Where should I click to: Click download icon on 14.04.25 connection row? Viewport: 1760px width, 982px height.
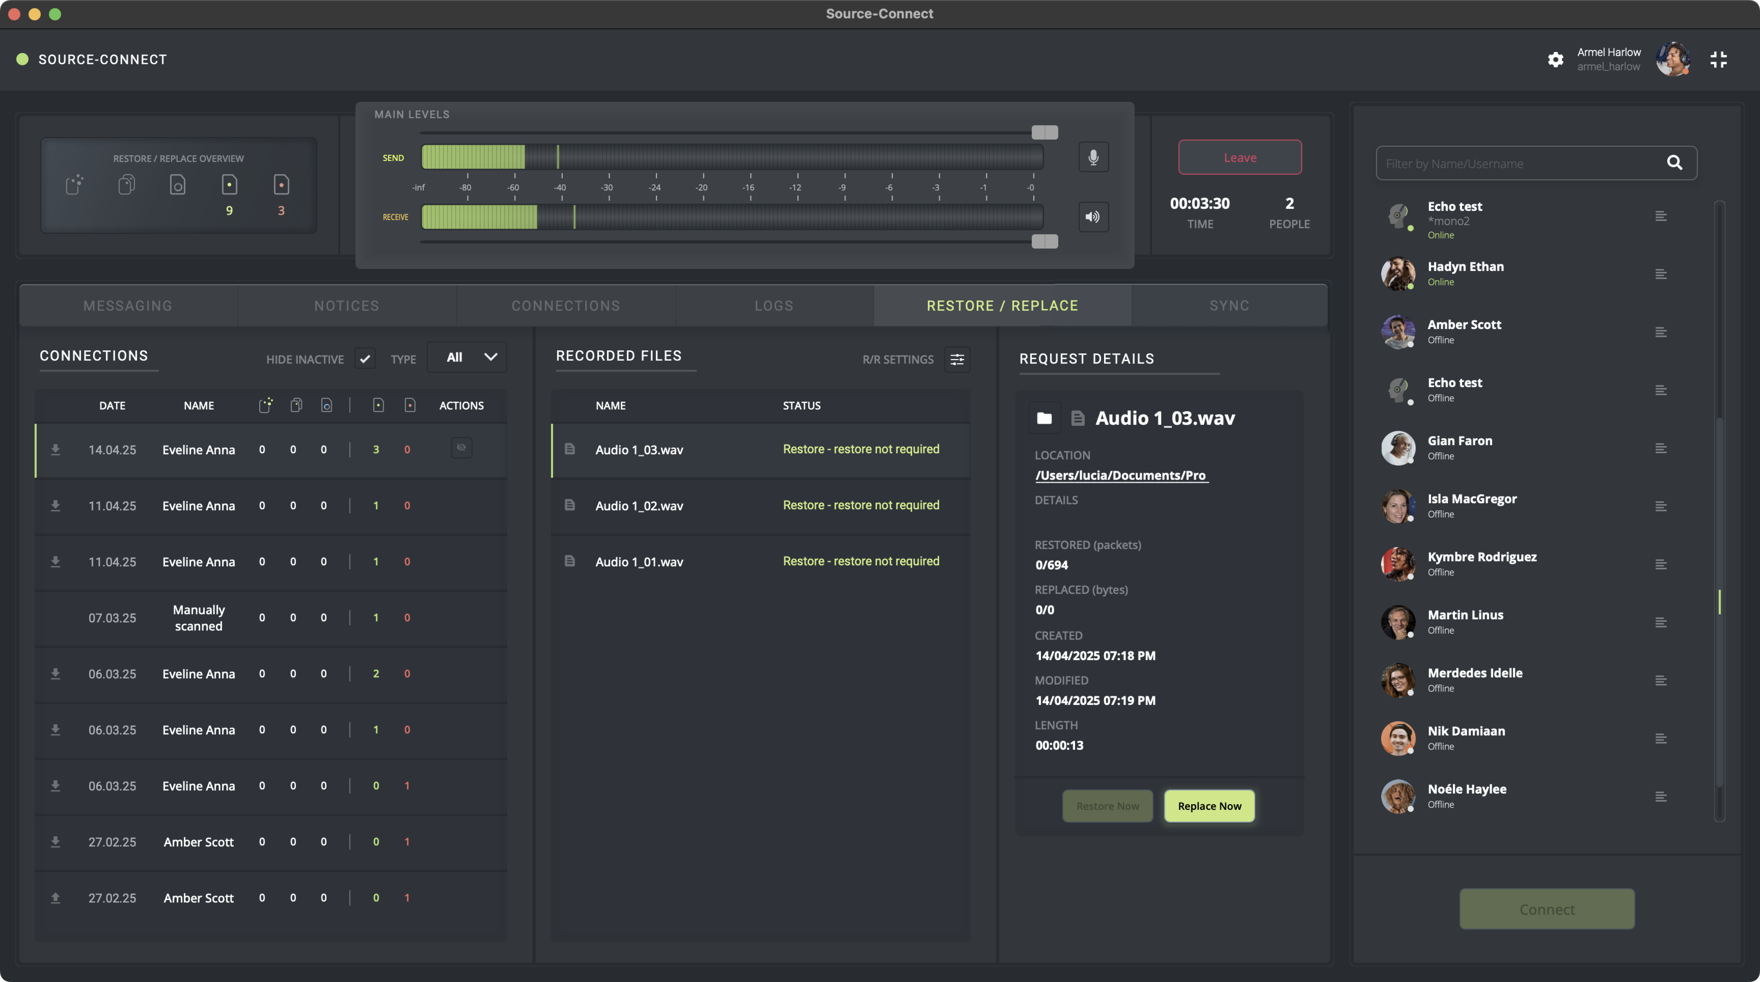coord(55,450)
